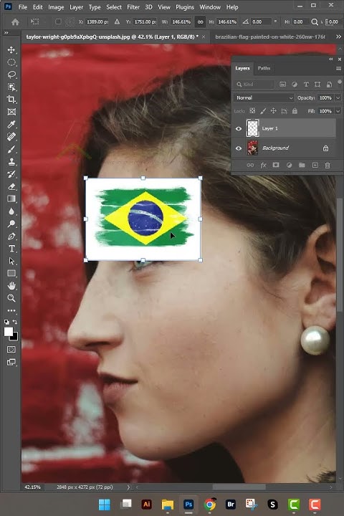Open the status bar info arrow

pos(128,487)
